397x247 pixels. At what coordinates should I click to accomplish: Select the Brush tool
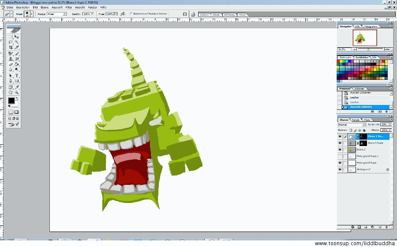(x=17, y=54)
